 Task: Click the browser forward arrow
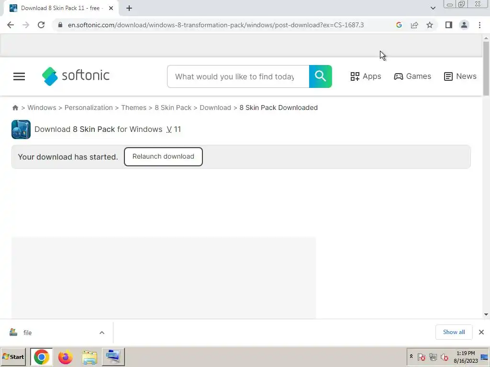pos(26,25)
